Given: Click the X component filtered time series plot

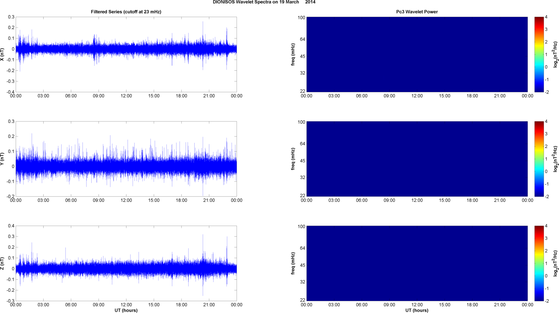Looking at the screenshot, I should (x=126, y=55).
